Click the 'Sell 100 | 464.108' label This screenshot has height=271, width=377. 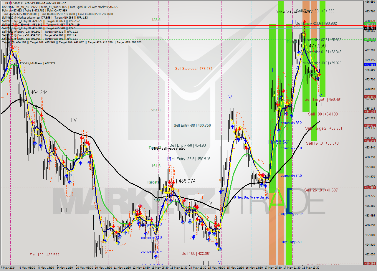[x=323, y=114]
